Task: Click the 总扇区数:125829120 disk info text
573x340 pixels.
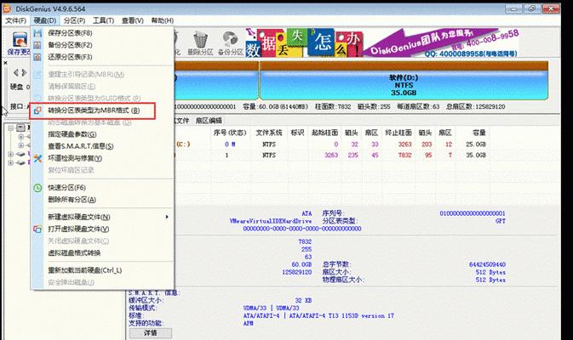Action: tap(475, 106)
